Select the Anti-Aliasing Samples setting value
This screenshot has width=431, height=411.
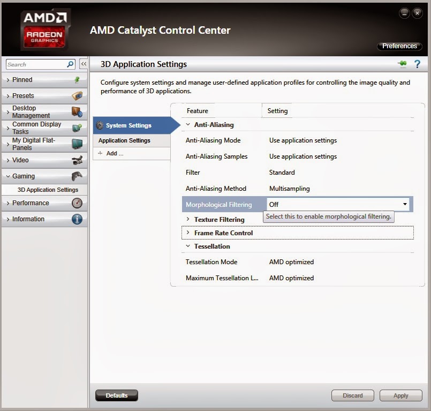[303, 156]
